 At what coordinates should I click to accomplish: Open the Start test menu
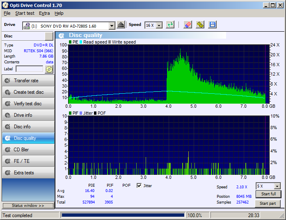[25, 13]
